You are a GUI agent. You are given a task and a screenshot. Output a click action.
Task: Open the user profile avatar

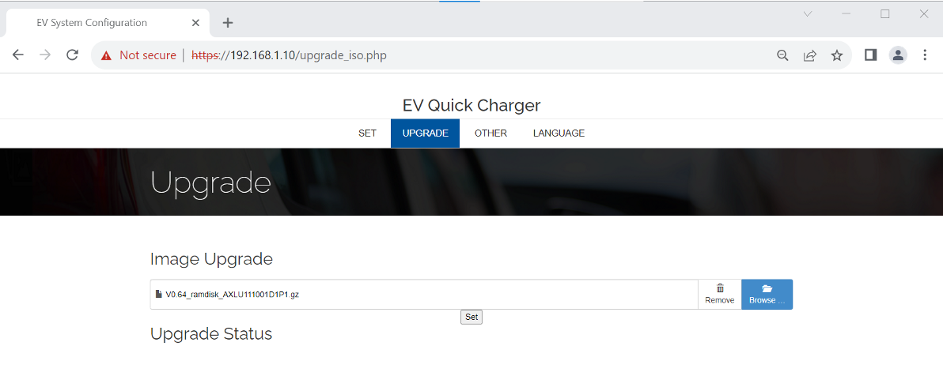898,55
